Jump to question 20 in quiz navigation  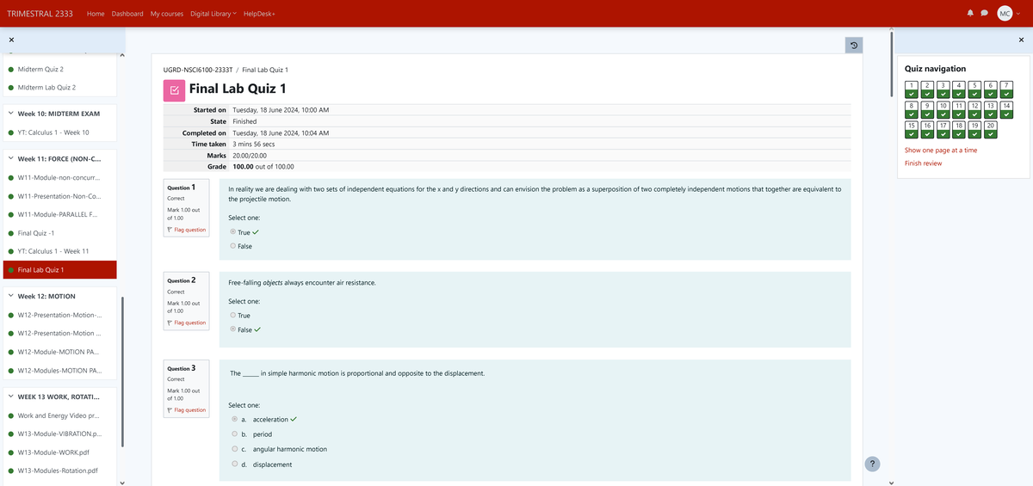click(991, 130)
